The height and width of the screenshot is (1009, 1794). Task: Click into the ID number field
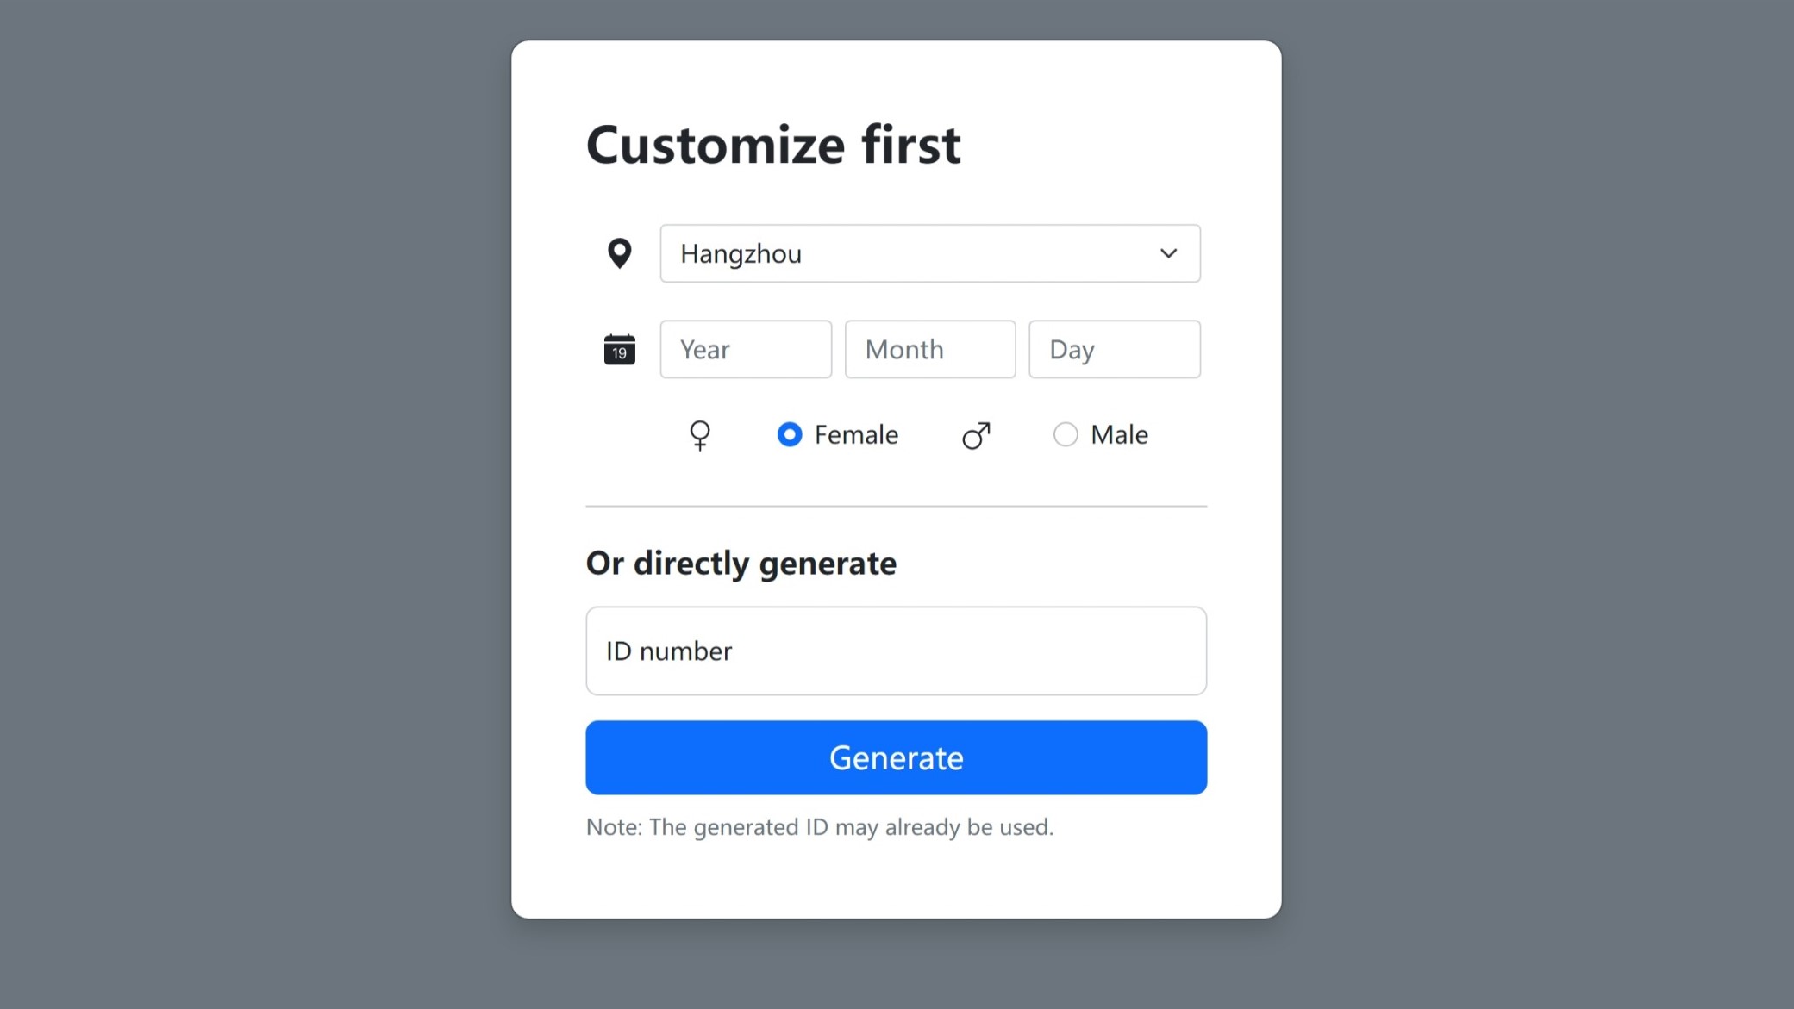click(896, 651)
